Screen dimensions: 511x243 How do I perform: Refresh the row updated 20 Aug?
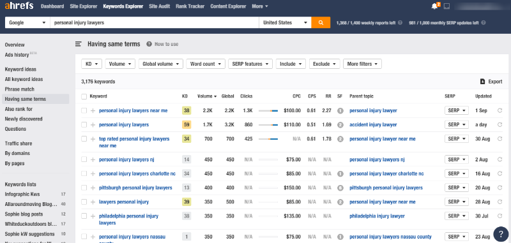tap(500, 188)
